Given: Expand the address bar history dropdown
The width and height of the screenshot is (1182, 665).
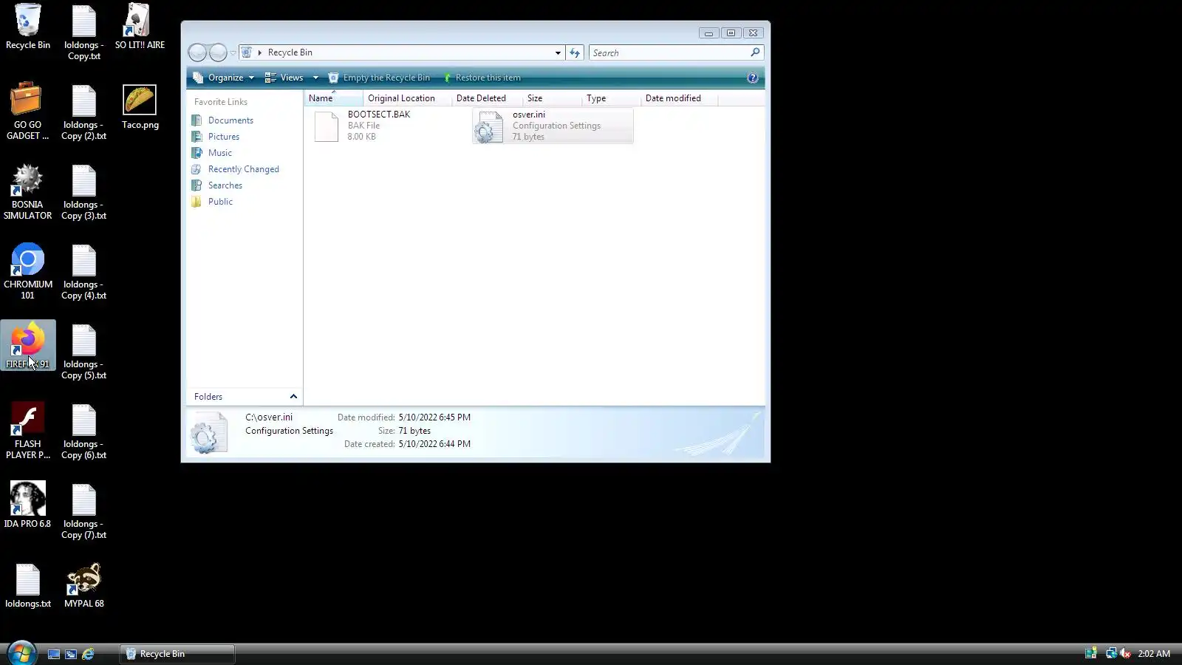Looking at the screenshot, I should [x=558, y=52].
